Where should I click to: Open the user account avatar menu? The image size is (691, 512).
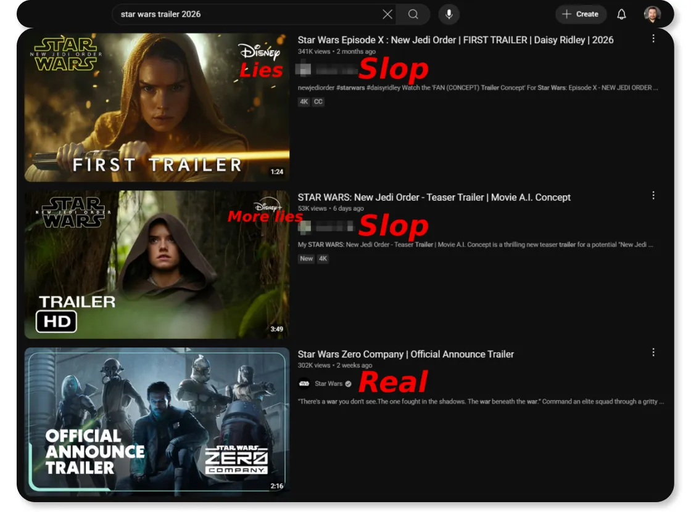pyautogui.click(x=652, y=14)
